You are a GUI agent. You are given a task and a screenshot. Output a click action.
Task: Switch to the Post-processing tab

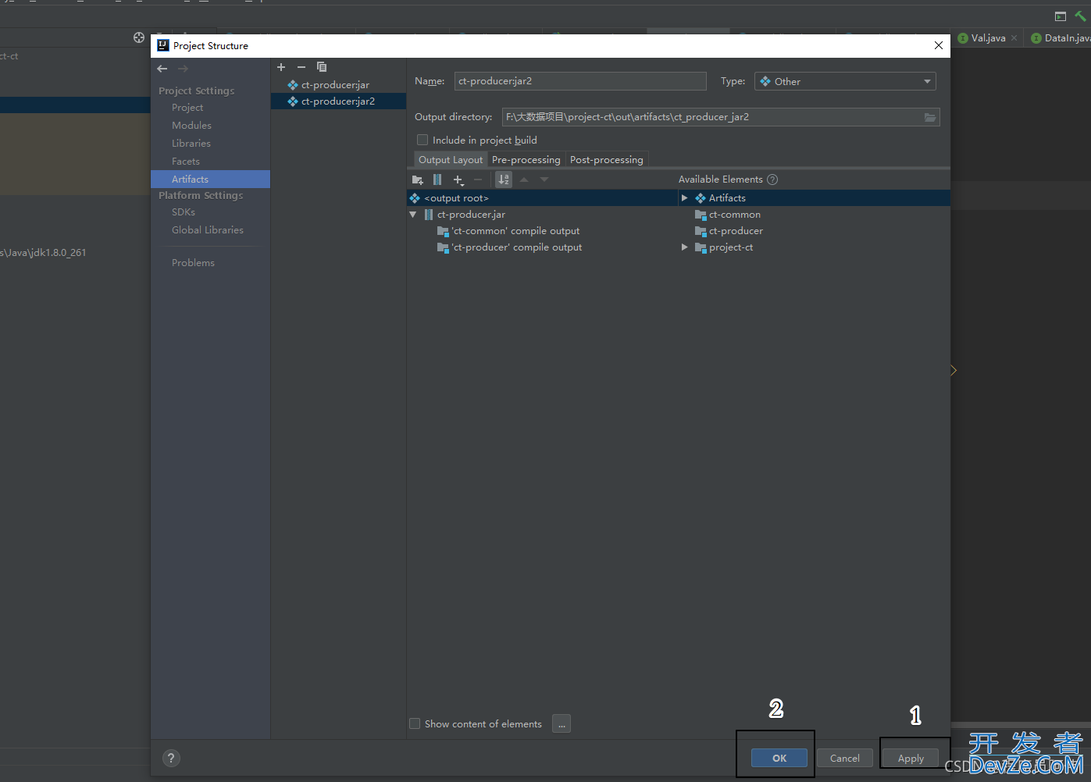[607, 160]
